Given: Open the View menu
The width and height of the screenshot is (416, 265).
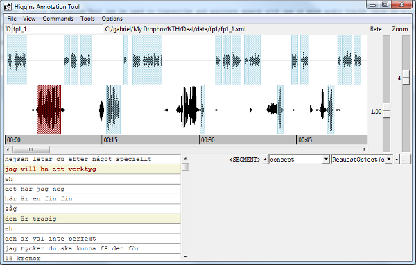Looking at the screenshot, I should (29, 19).
